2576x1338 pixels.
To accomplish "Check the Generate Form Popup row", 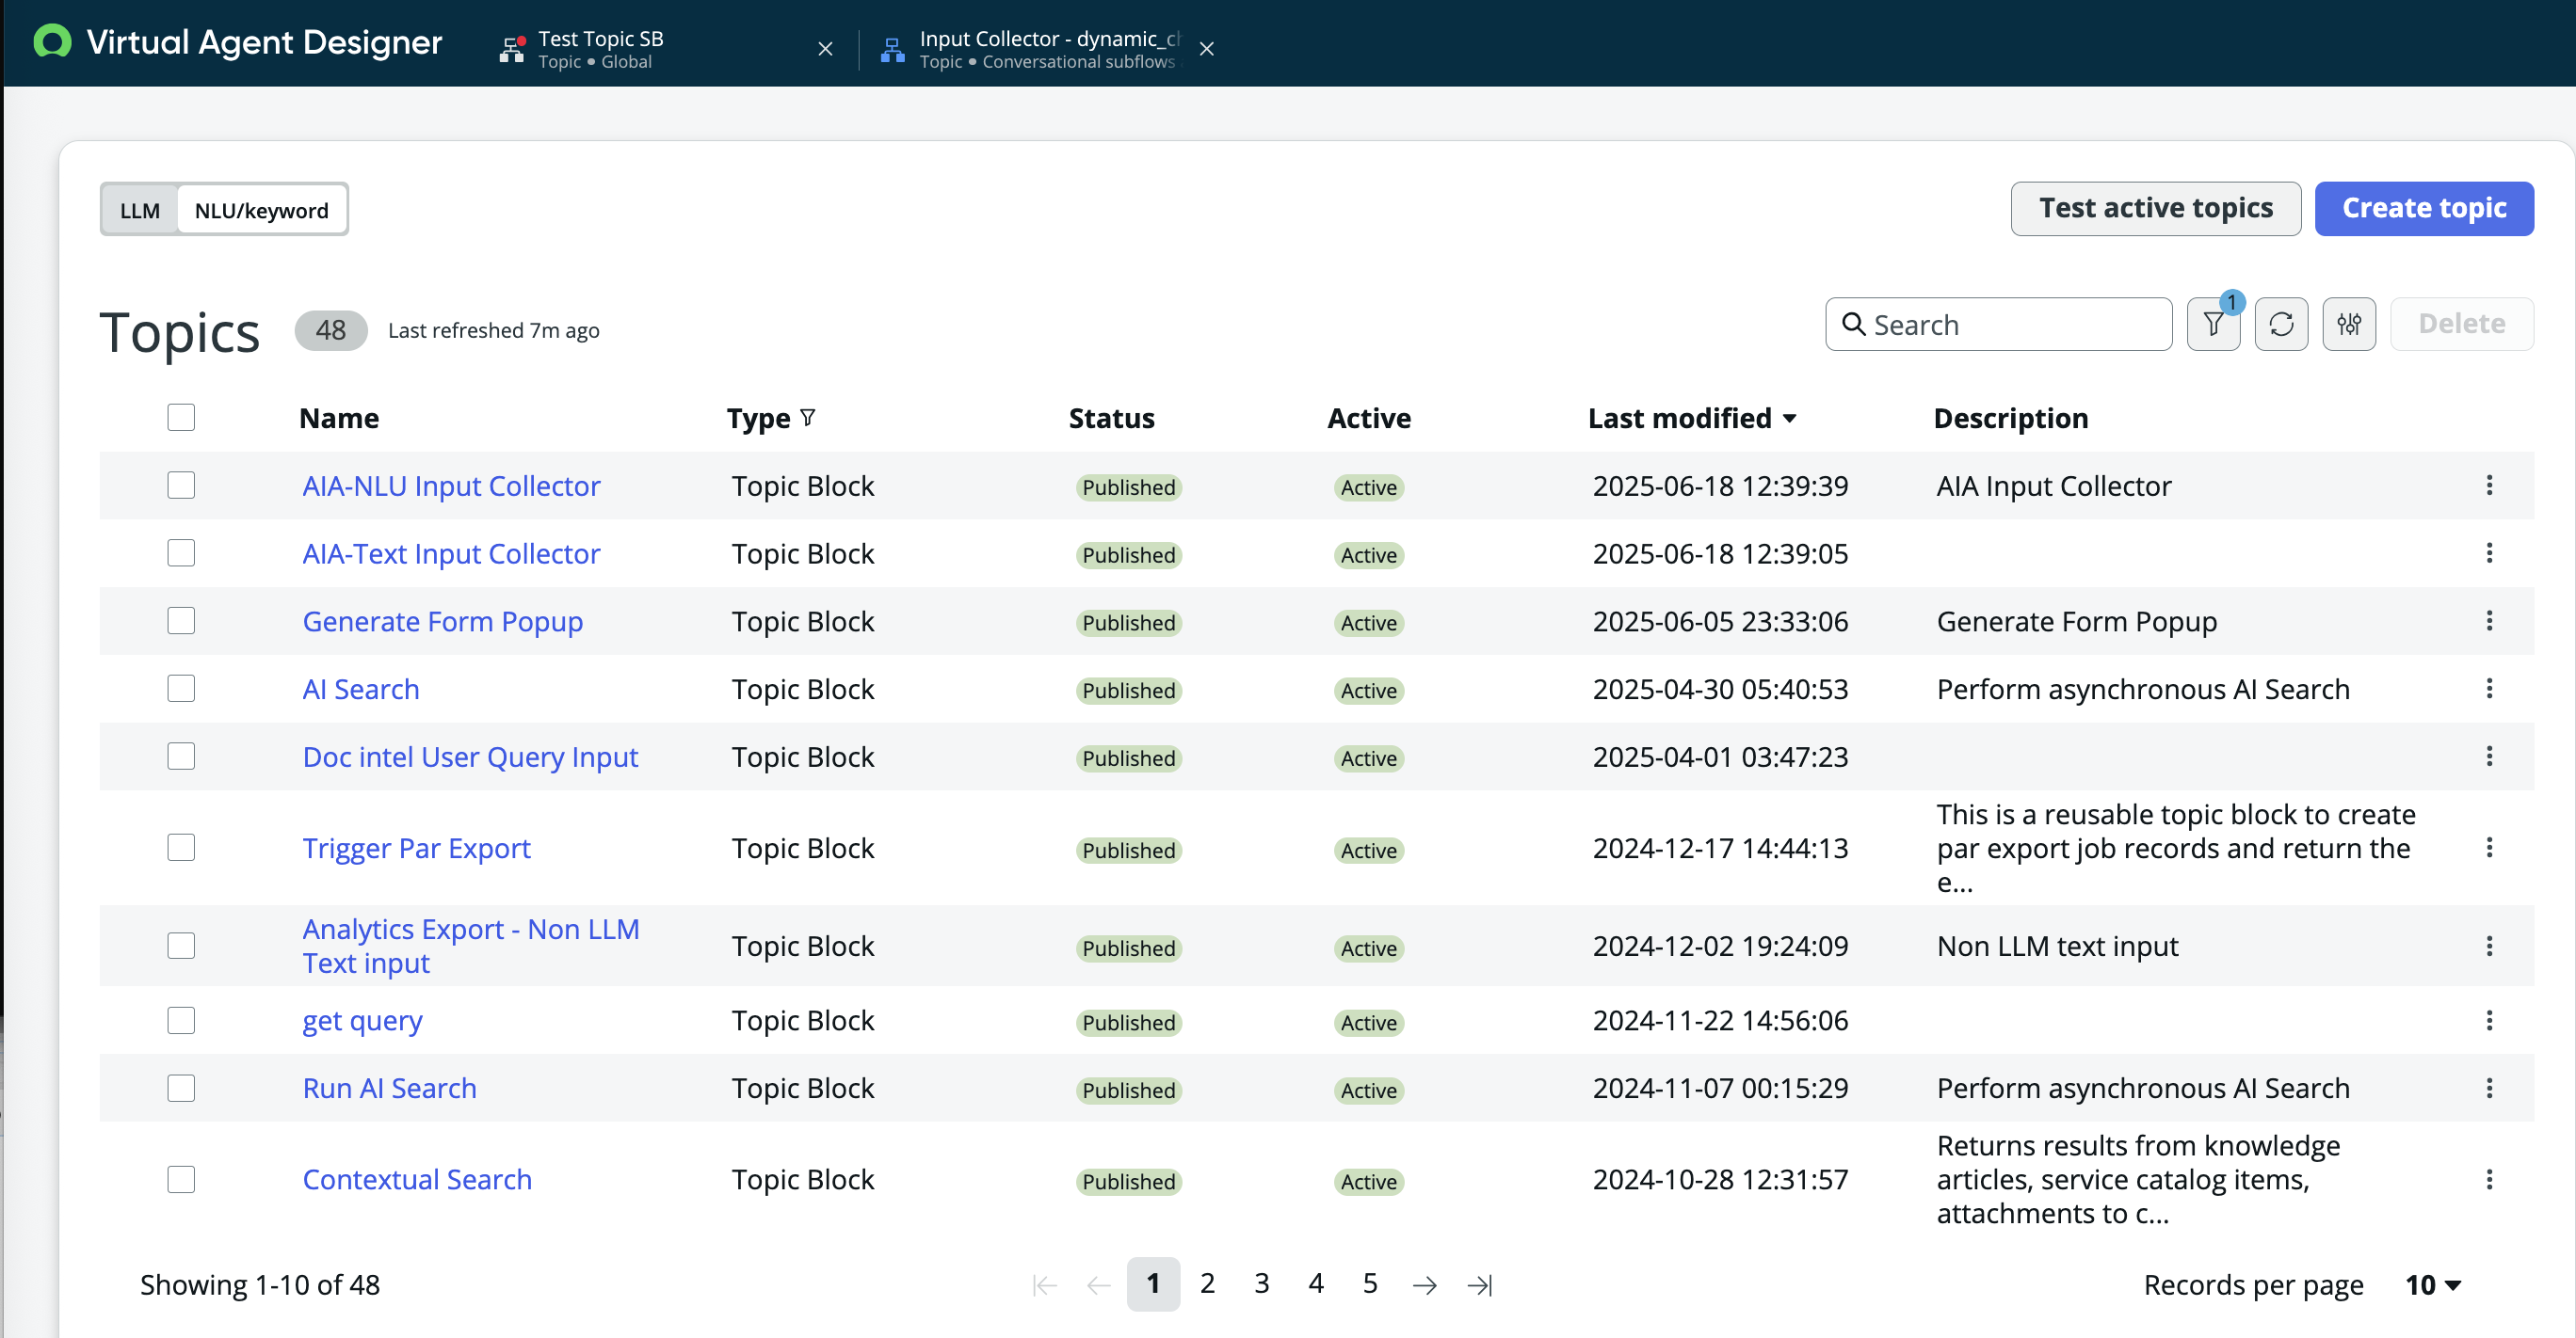I will click(181, 620).
